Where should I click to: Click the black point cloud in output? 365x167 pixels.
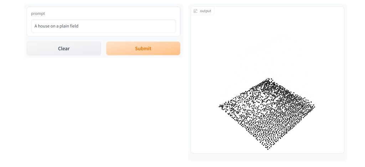(x=267, y=114)
